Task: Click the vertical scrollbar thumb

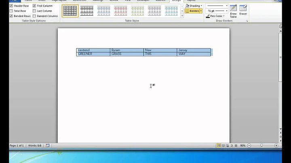Action: tap(280, 57)
